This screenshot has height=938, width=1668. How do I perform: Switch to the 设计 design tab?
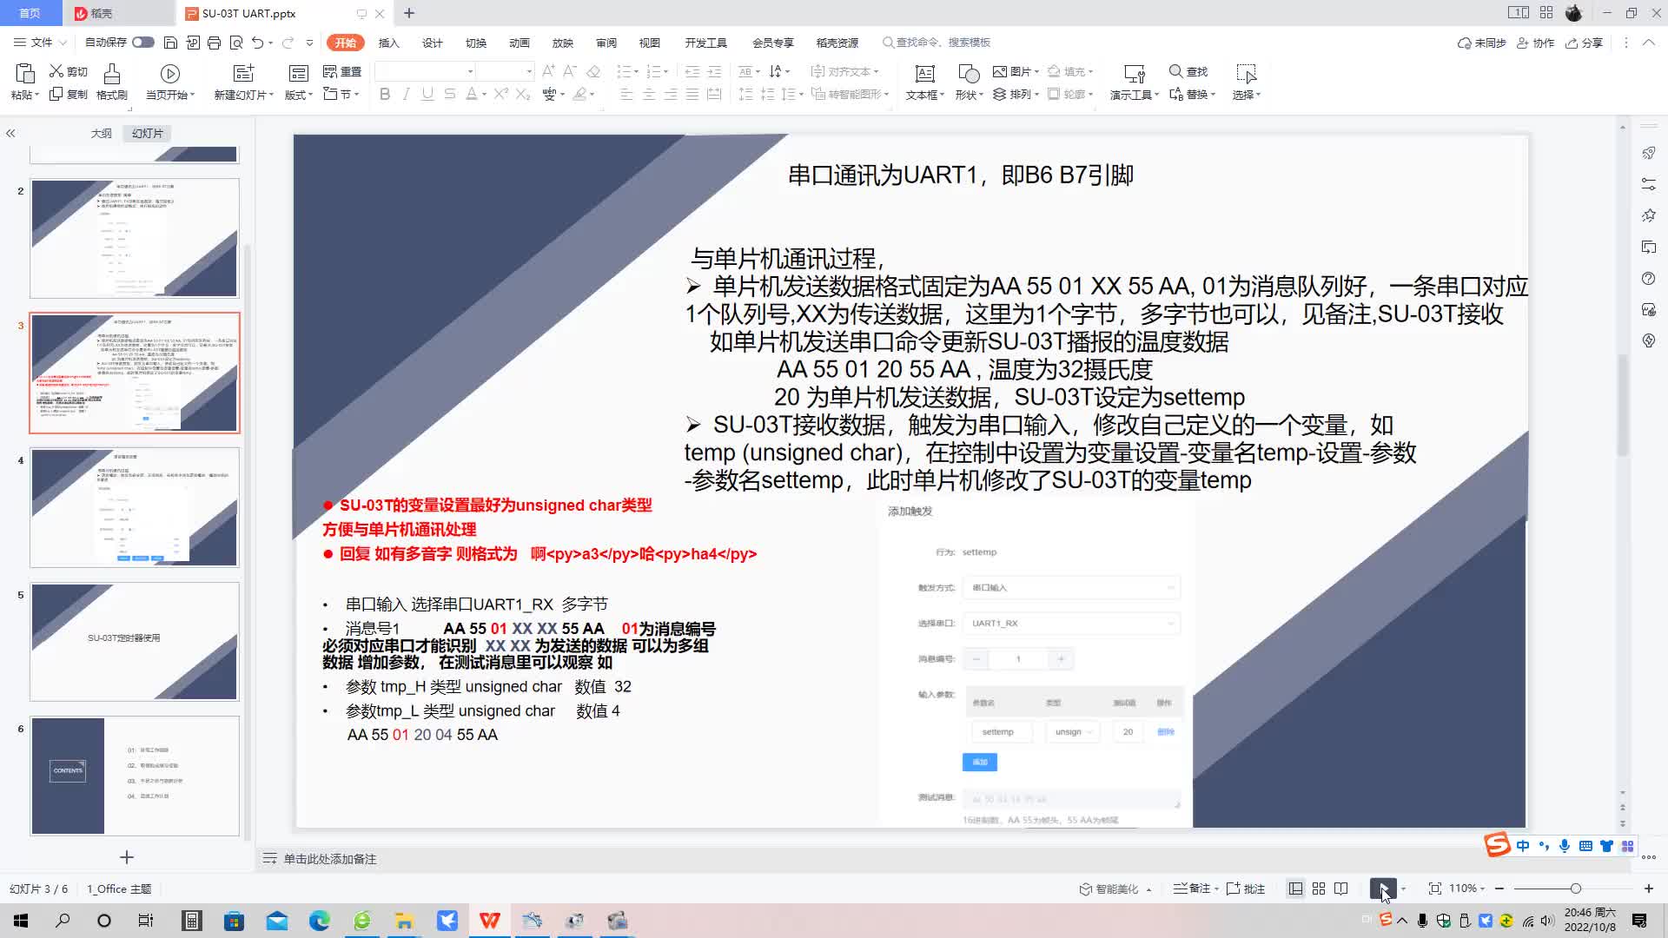click(432, 43)
